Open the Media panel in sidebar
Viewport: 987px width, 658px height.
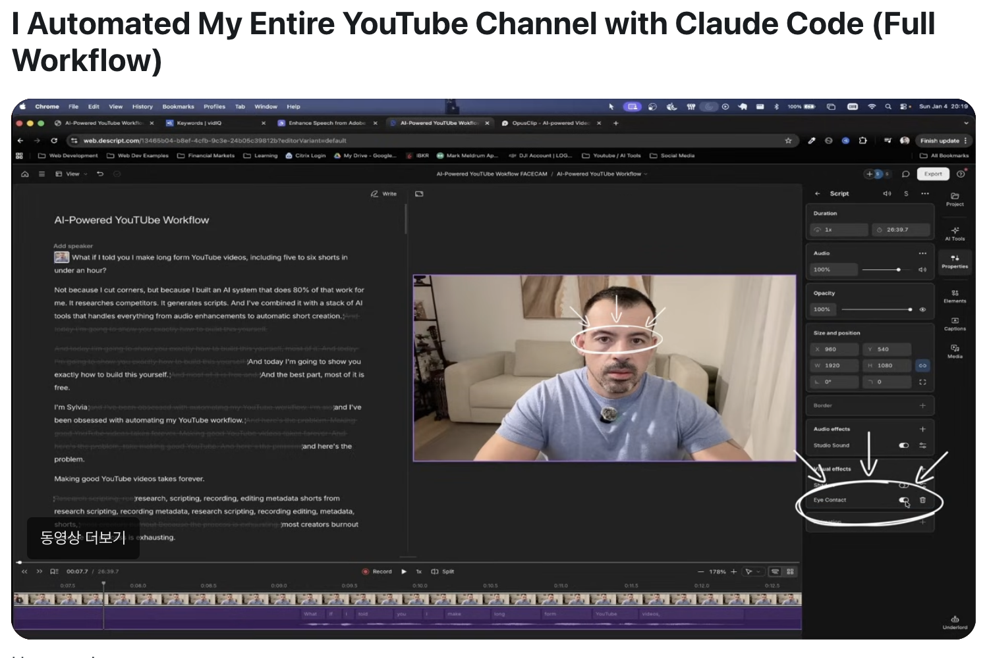coord(955,350)
